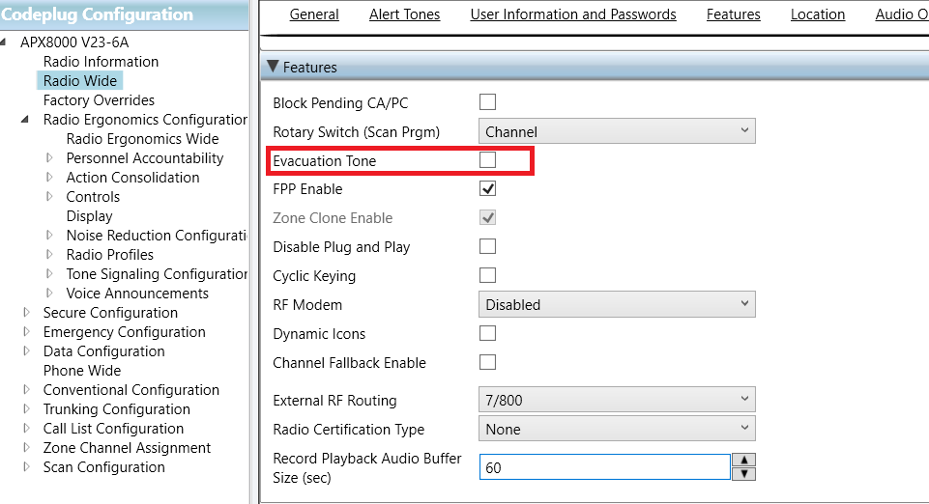Enable the Evacuation Tone checkbox
The image size is (929, 504).
click(487, 159)
